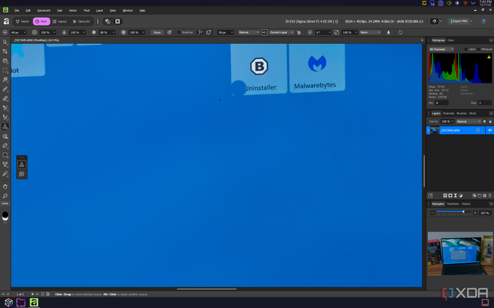Open the All Channels dropdown in Histogram

(x=441, y=49)
